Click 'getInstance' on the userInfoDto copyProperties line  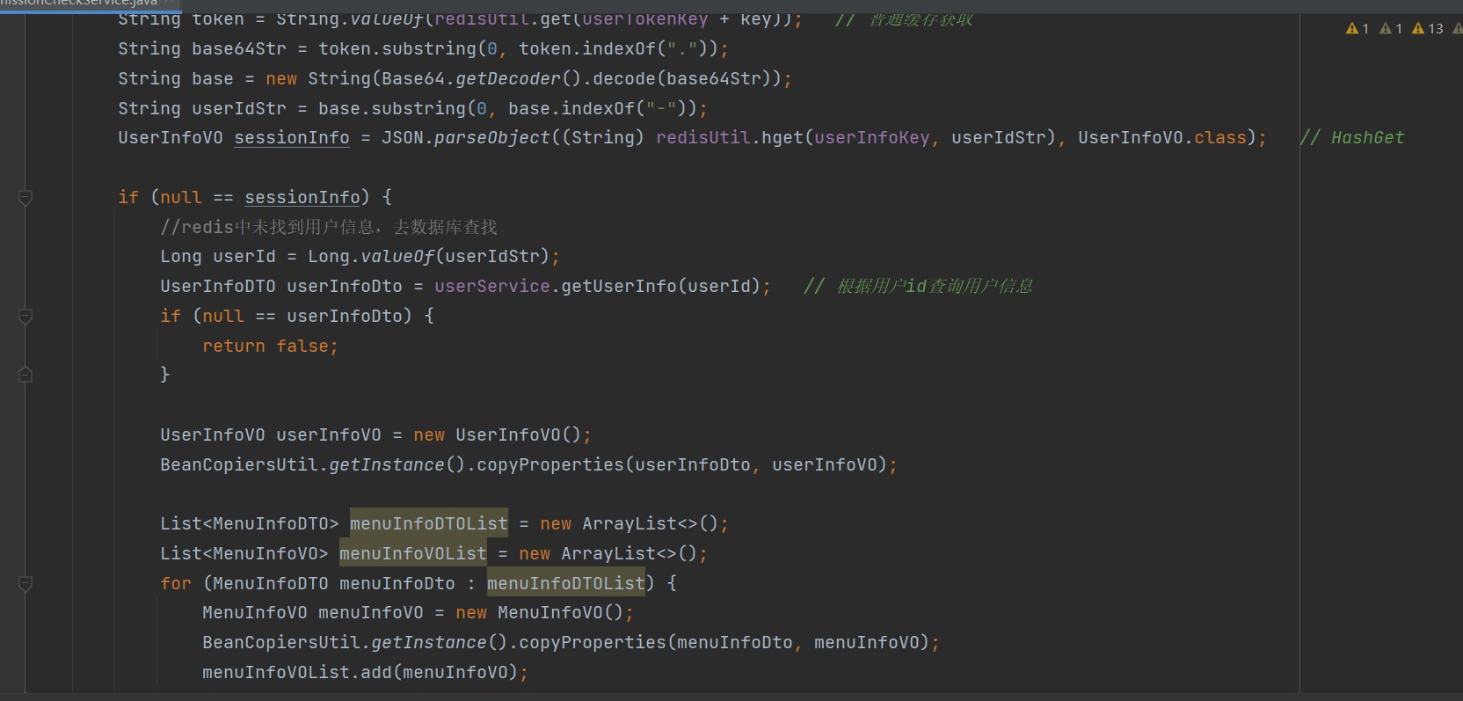(x=387, y=465)
